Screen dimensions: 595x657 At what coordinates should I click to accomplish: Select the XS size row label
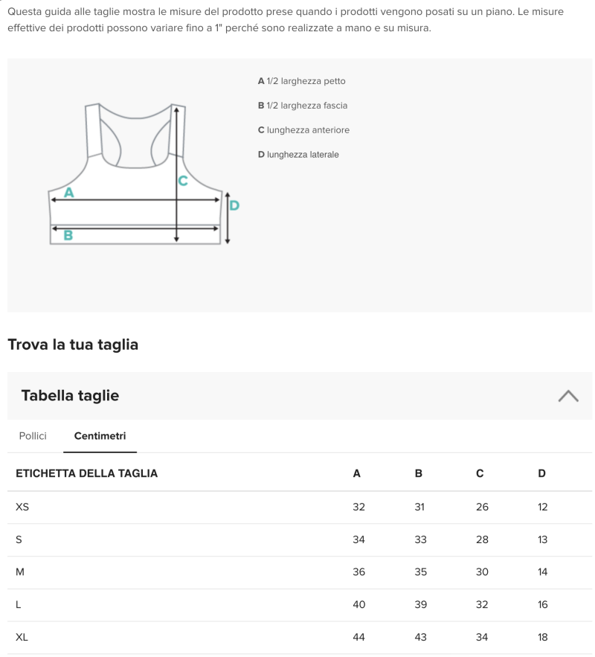click(22, 507)
